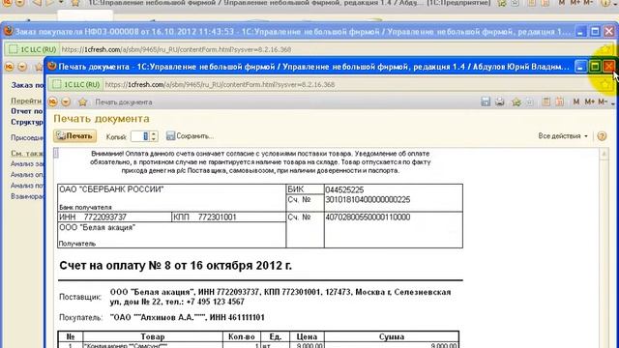Click the document scrollbar up arrow

pos(604,154)
